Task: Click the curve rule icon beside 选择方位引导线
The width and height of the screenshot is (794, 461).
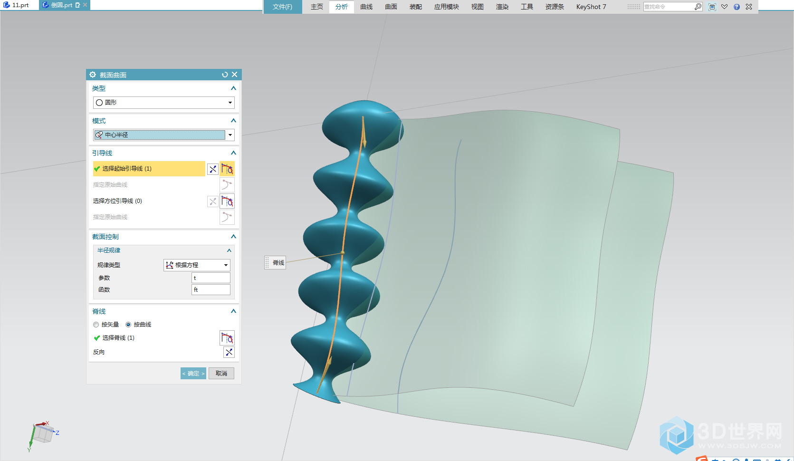Action: [x=227, y=201]
